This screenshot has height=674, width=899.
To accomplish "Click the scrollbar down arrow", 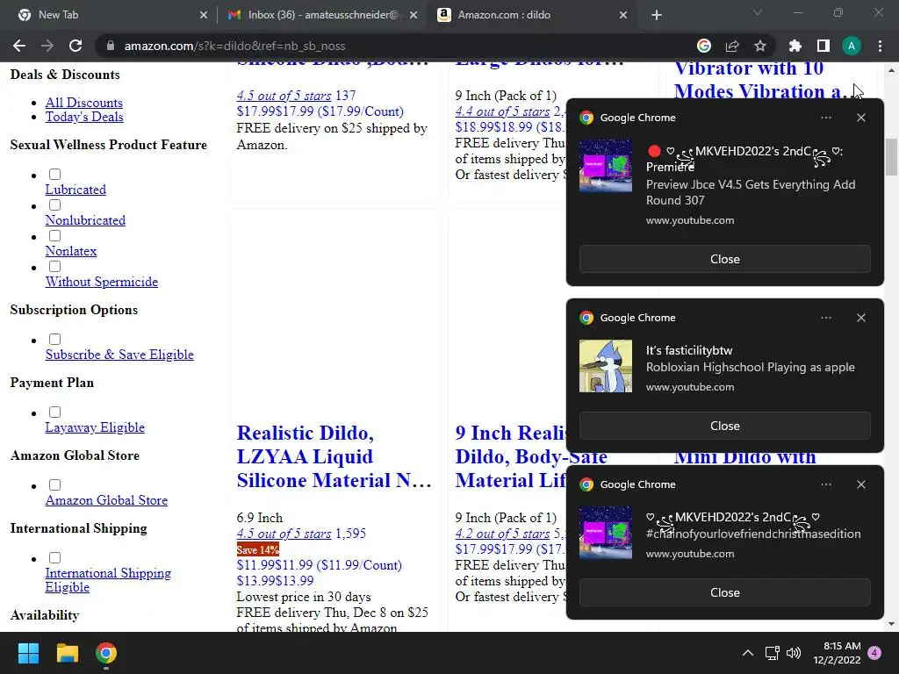I will coord(891,624).
